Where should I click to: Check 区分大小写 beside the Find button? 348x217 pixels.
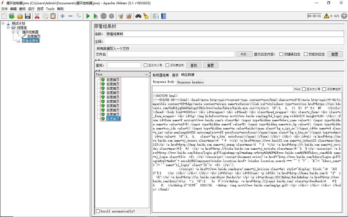coord(304,89)
